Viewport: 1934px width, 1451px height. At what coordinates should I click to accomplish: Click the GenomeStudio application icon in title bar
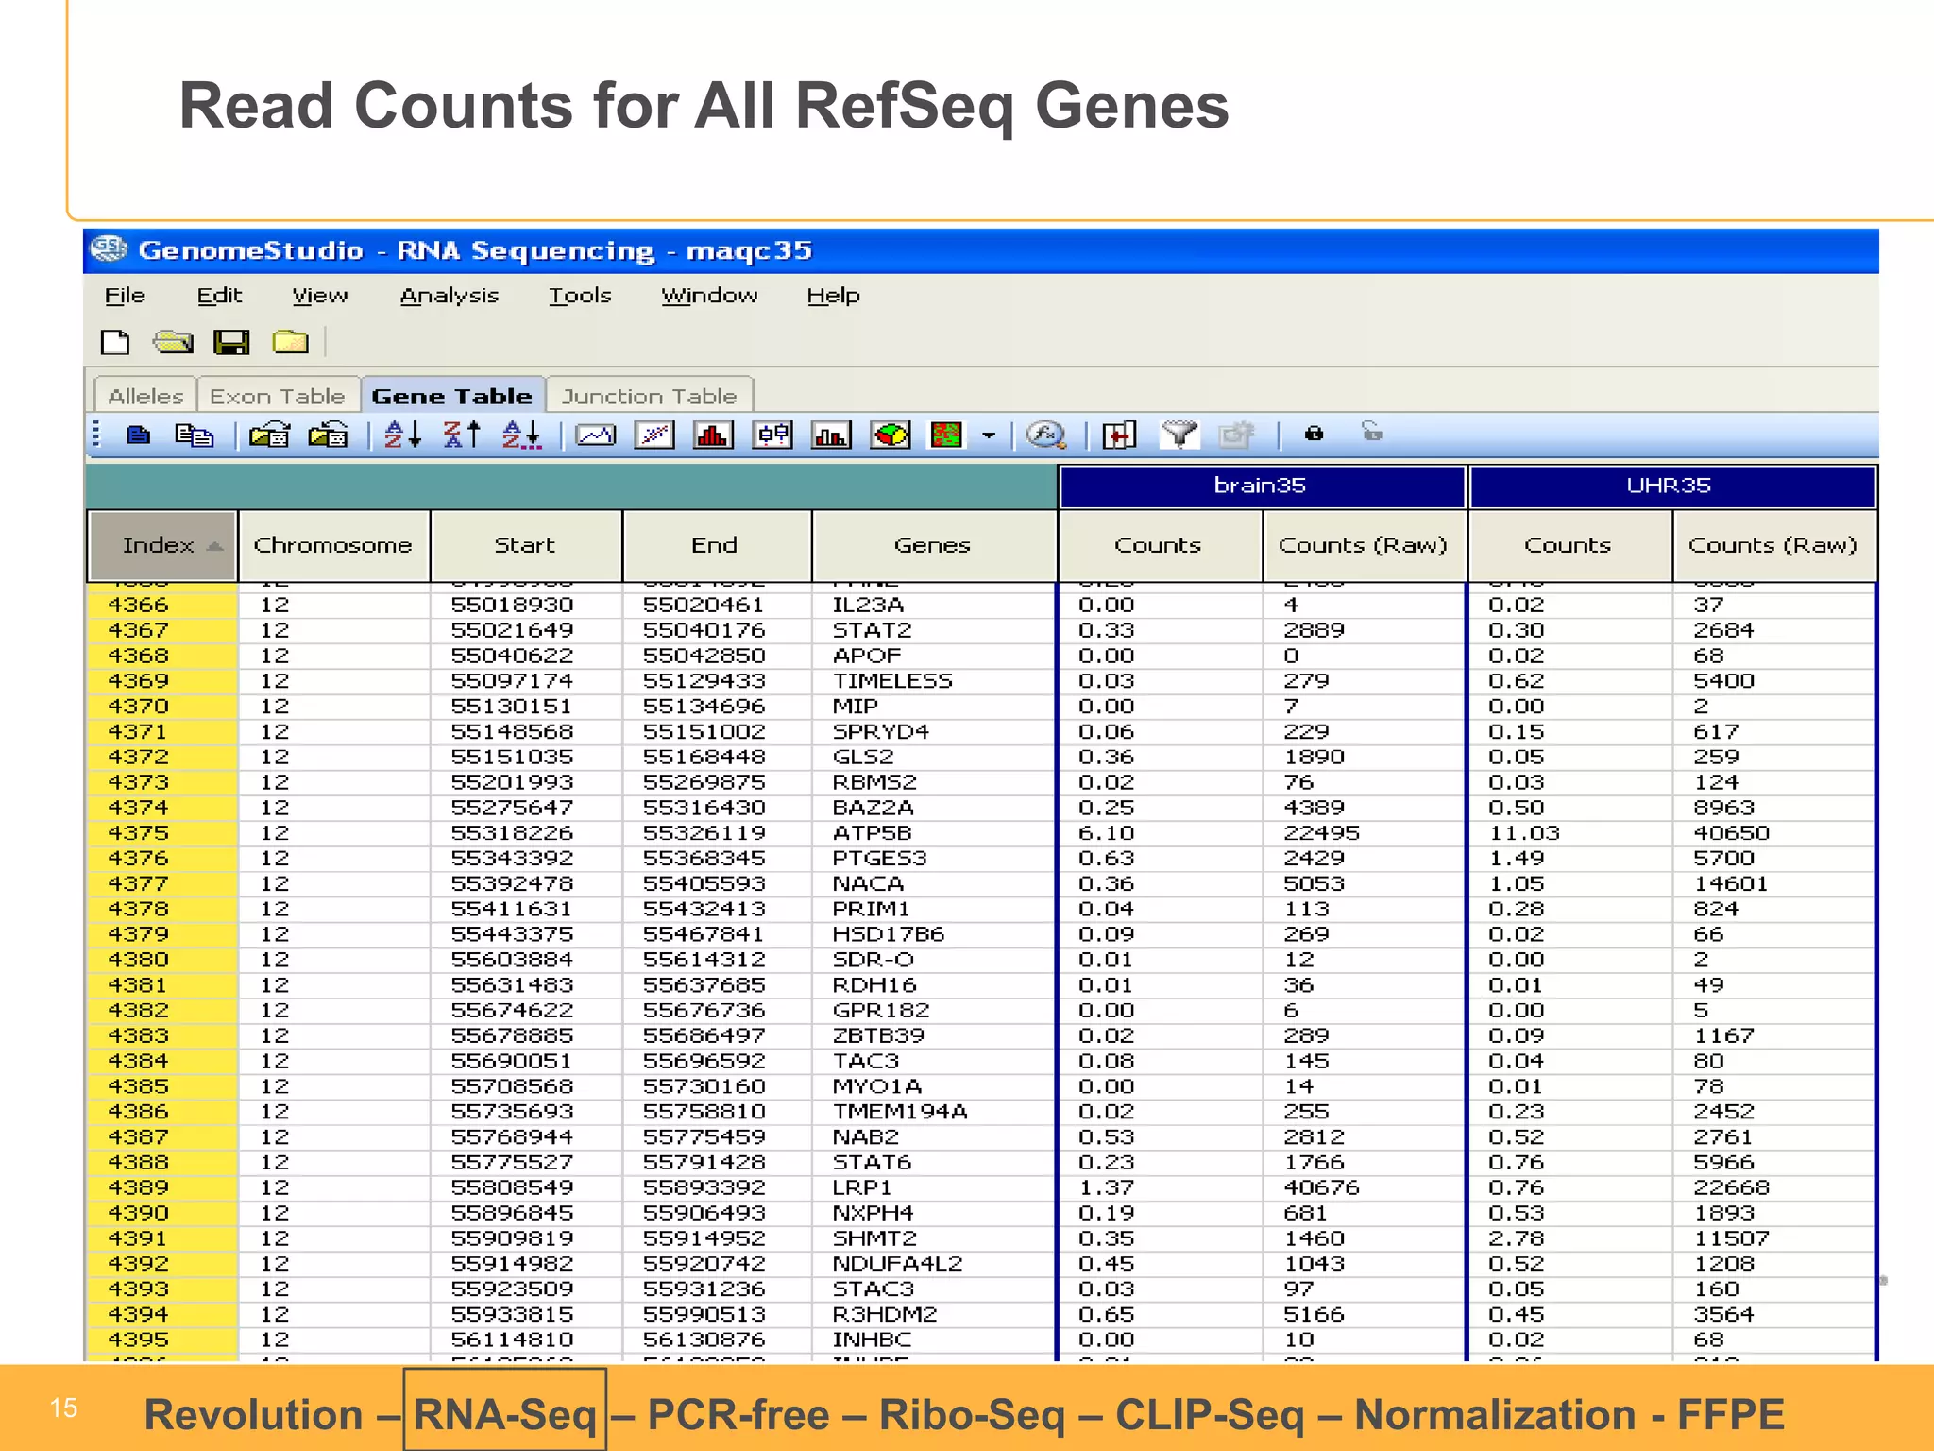tap(109, 249)
